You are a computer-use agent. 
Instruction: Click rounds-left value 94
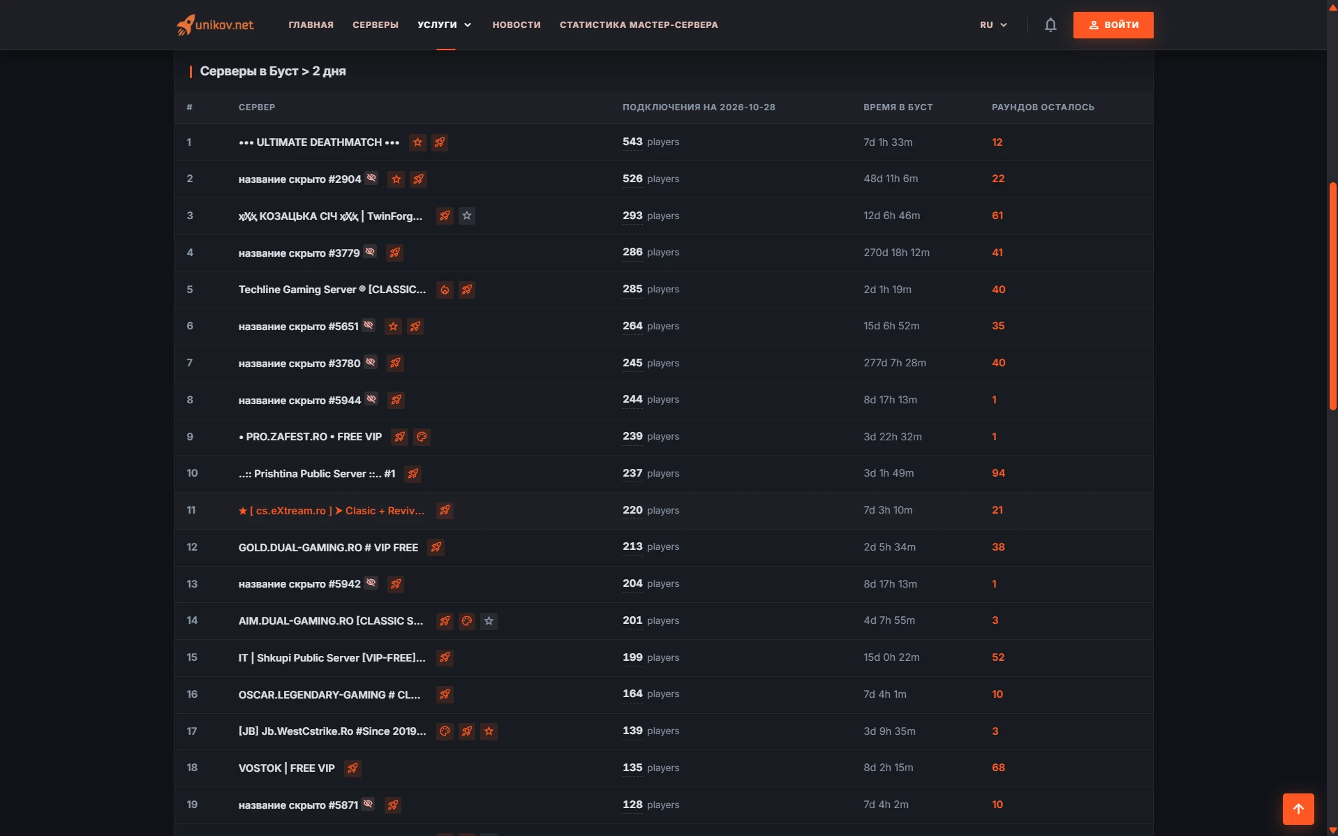point(998,474)
